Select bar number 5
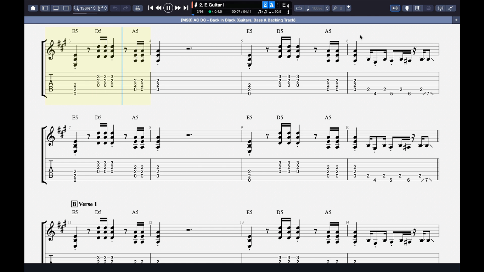Image resolution: width=484 pixels, height=272 pixels. tap(242, 41)
